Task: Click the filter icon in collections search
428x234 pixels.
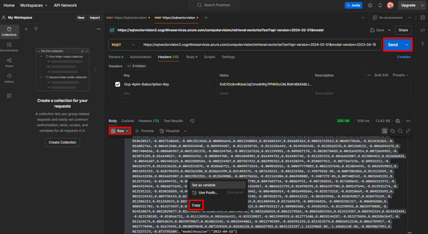Action: 36,29
